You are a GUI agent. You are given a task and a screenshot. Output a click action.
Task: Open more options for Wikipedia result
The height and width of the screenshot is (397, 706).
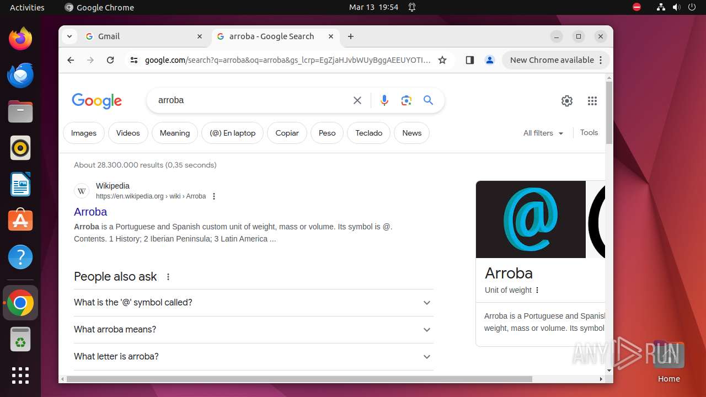point(214,196)
